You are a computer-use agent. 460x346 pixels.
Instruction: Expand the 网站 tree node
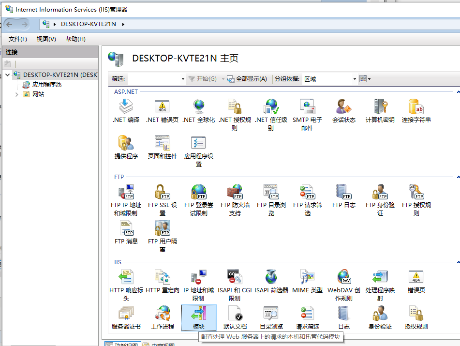pyautogui.click(x=17, y=94)
